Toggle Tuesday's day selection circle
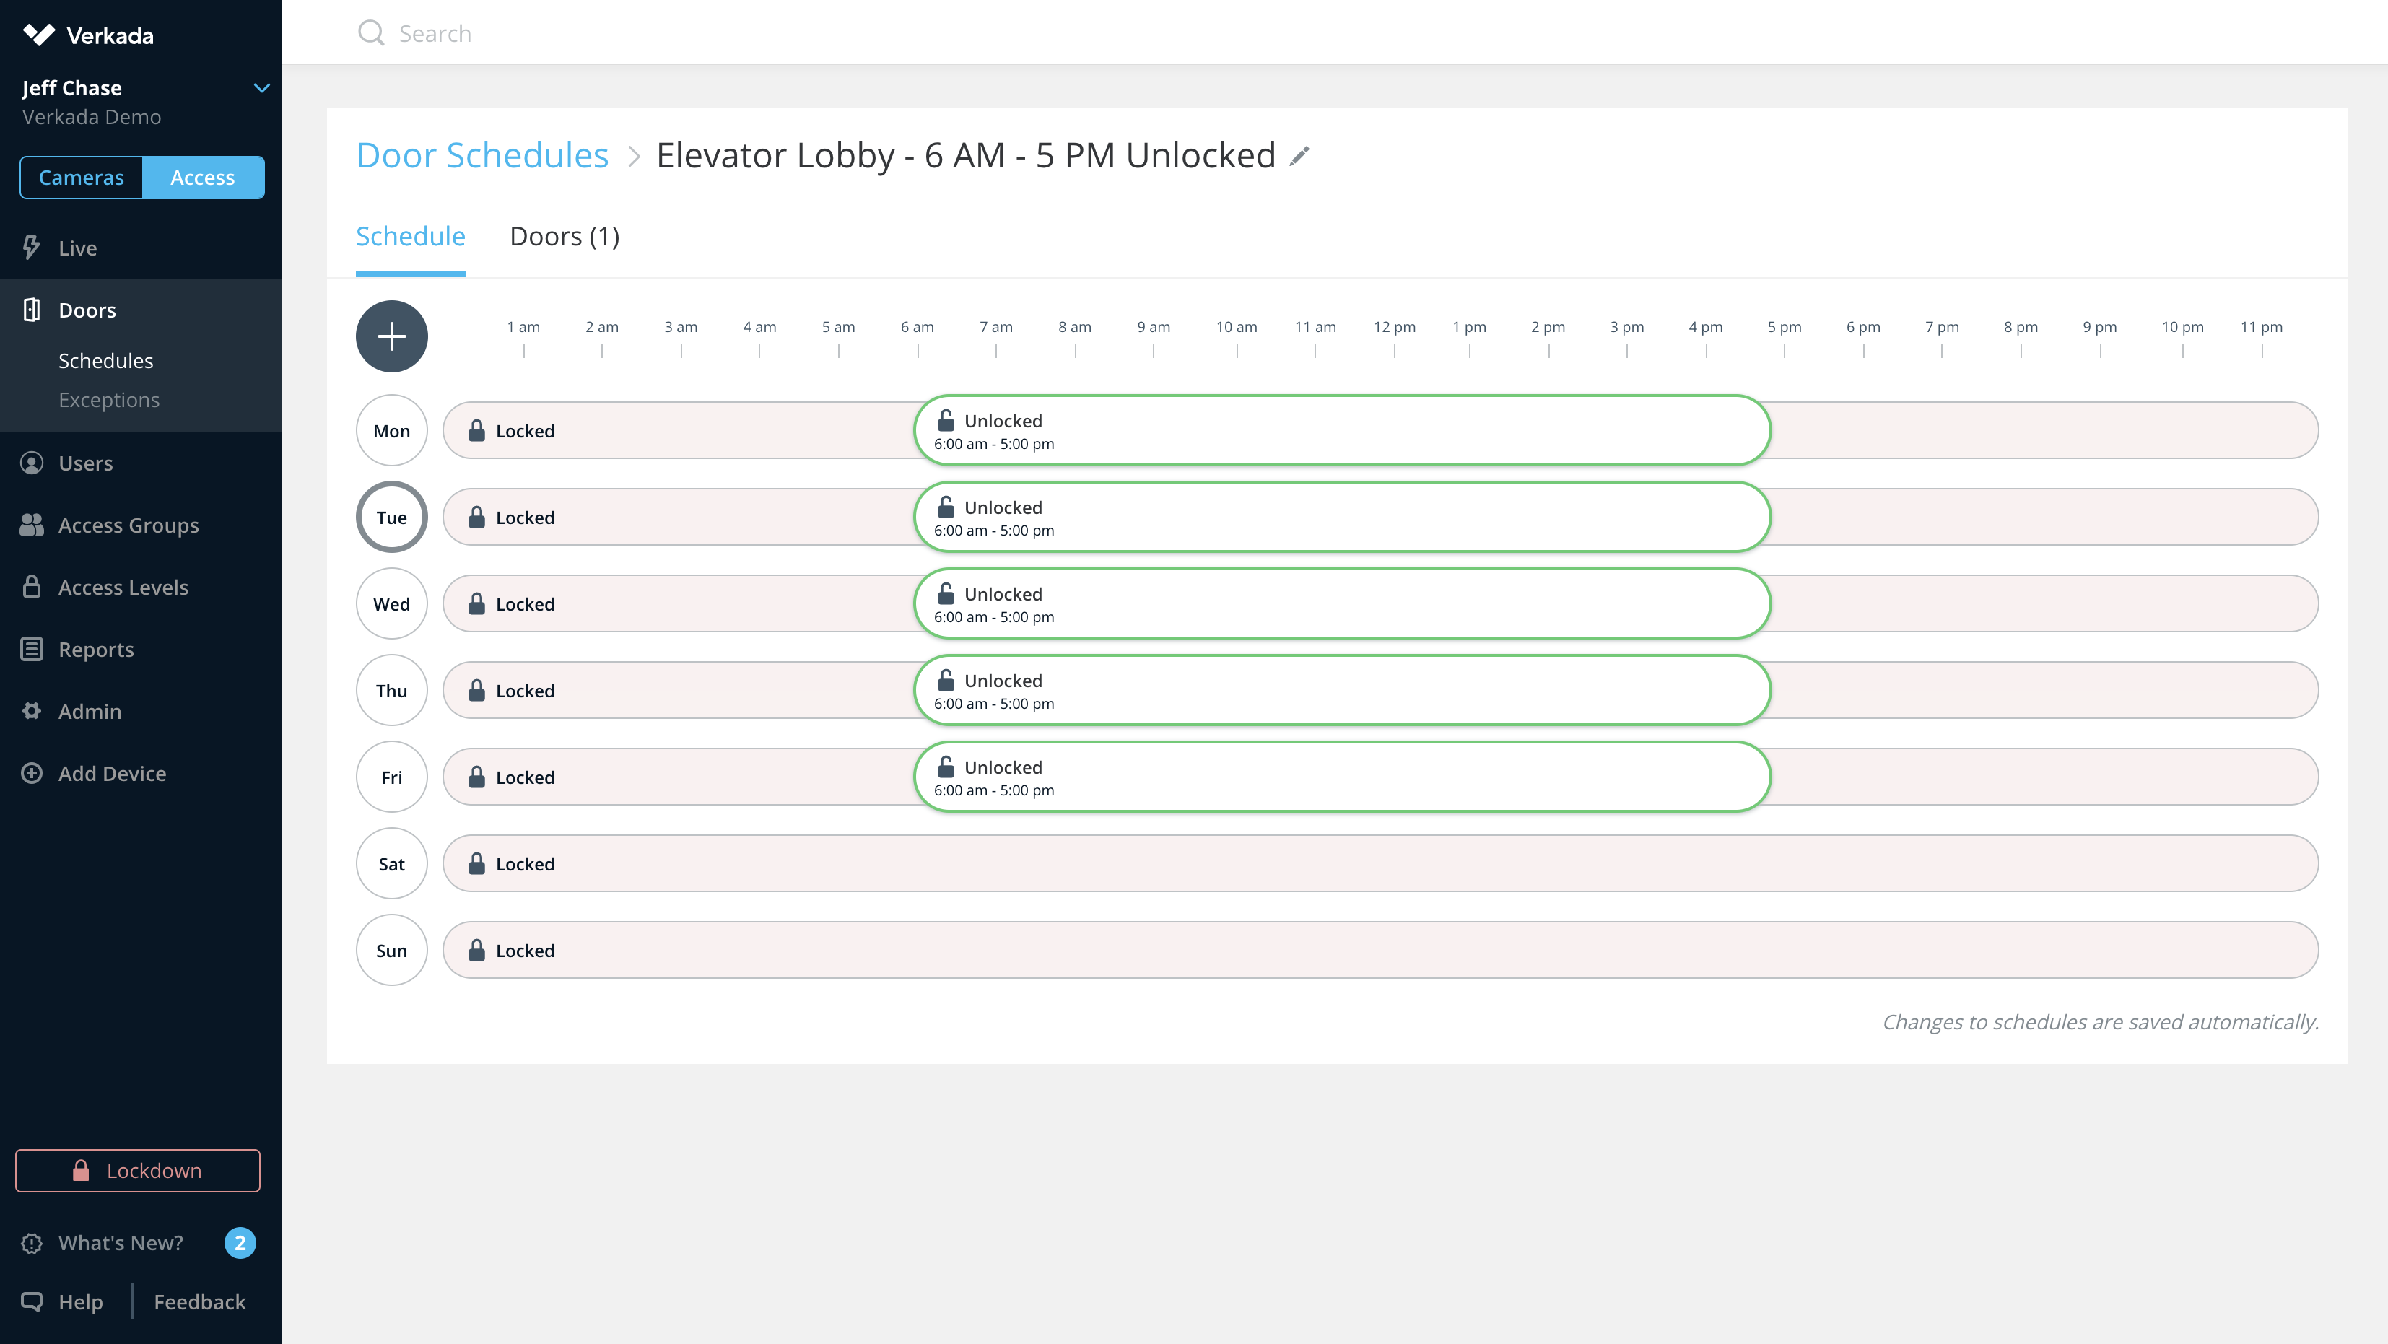This screenshot has width=2388, height=1344. pyautogui.click(x=391, y=516)
